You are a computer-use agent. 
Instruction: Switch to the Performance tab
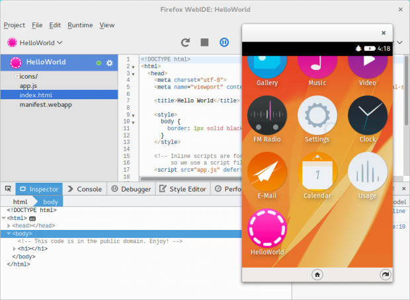click(x=227, y=189)
